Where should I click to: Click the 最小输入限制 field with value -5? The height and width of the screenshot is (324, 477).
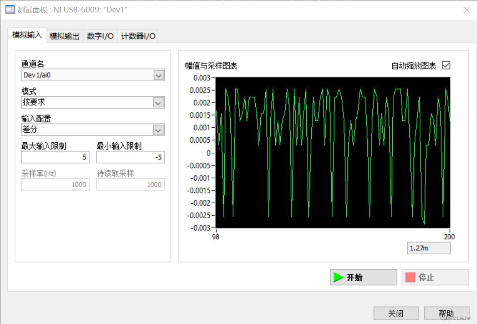pyautogui.click(x=130, y=157)
